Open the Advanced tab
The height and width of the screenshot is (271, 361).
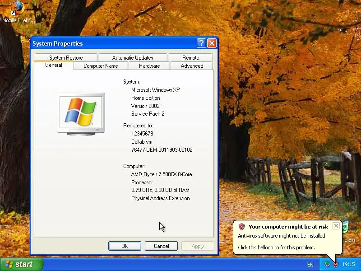tap(192, 66)
